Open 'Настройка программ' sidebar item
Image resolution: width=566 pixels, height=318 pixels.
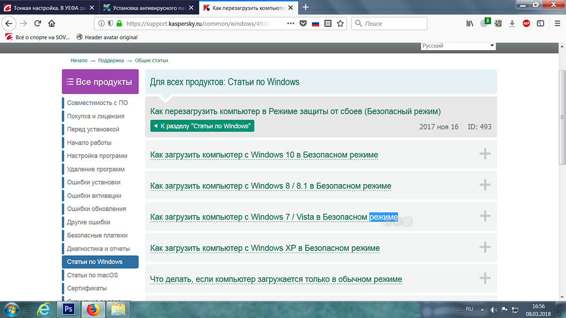click(97, 156)
